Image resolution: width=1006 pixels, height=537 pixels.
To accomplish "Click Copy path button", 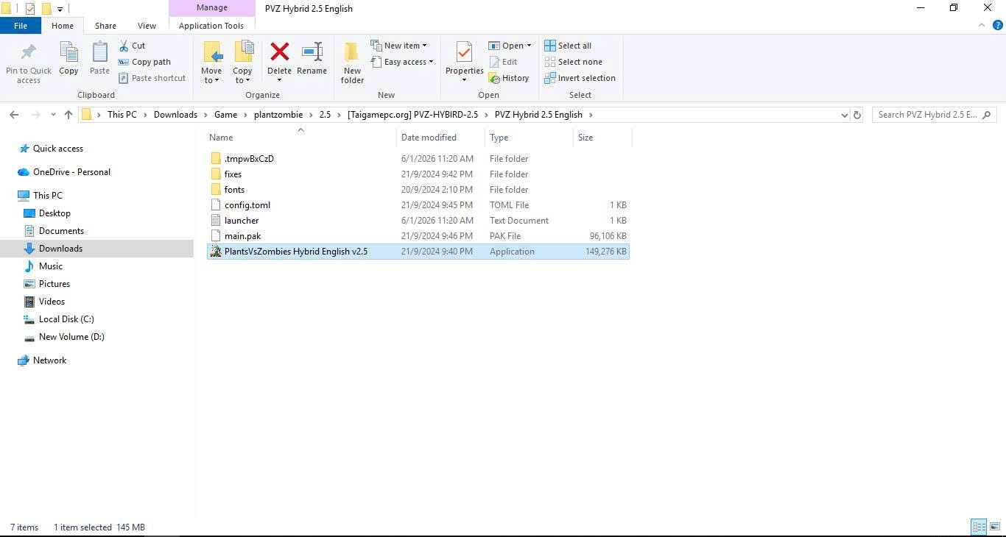I will click(x=144, y=62).
